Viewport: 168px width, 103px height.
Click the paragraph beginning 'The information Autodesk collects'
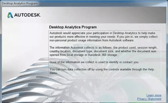(103, 51)
